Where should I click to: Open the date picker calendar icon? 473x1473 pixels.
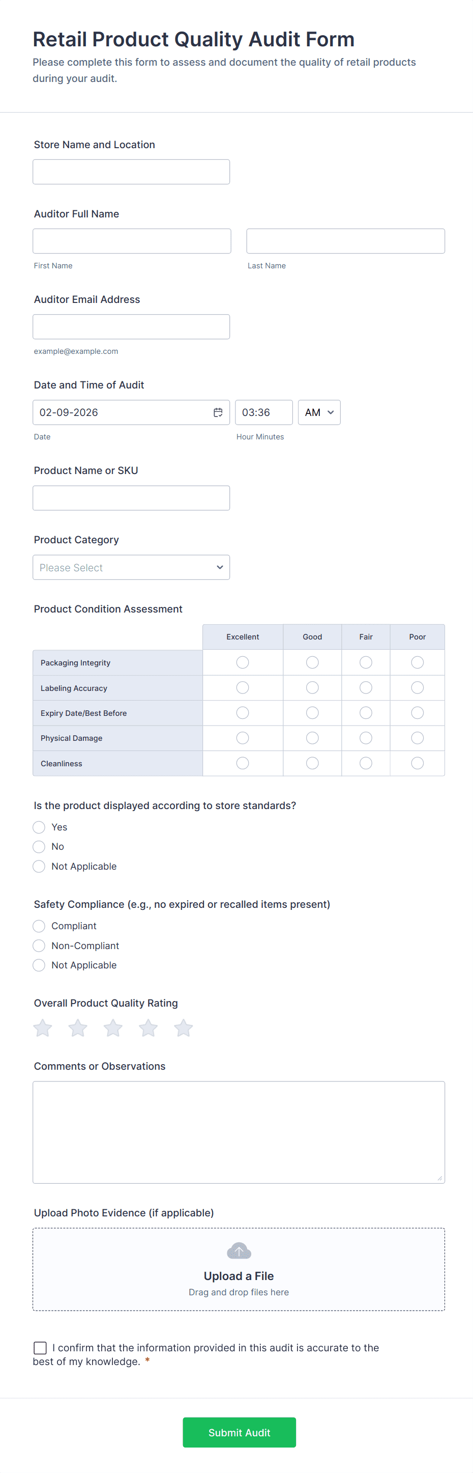tap(218, 412)
